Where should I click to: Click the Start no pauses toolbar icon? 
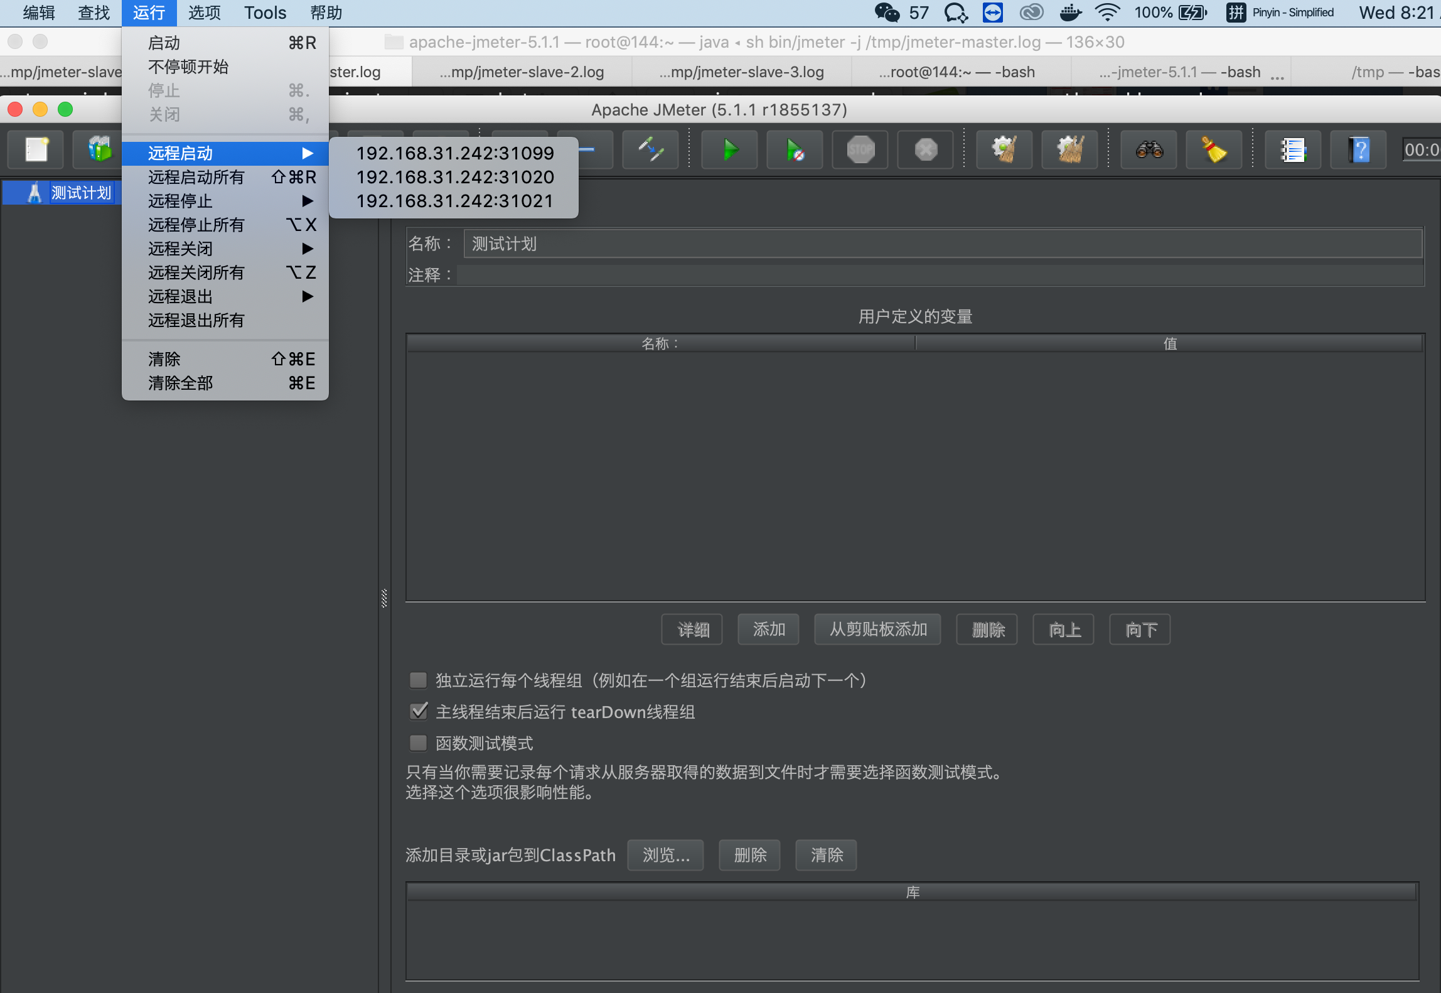pos(795,150)
